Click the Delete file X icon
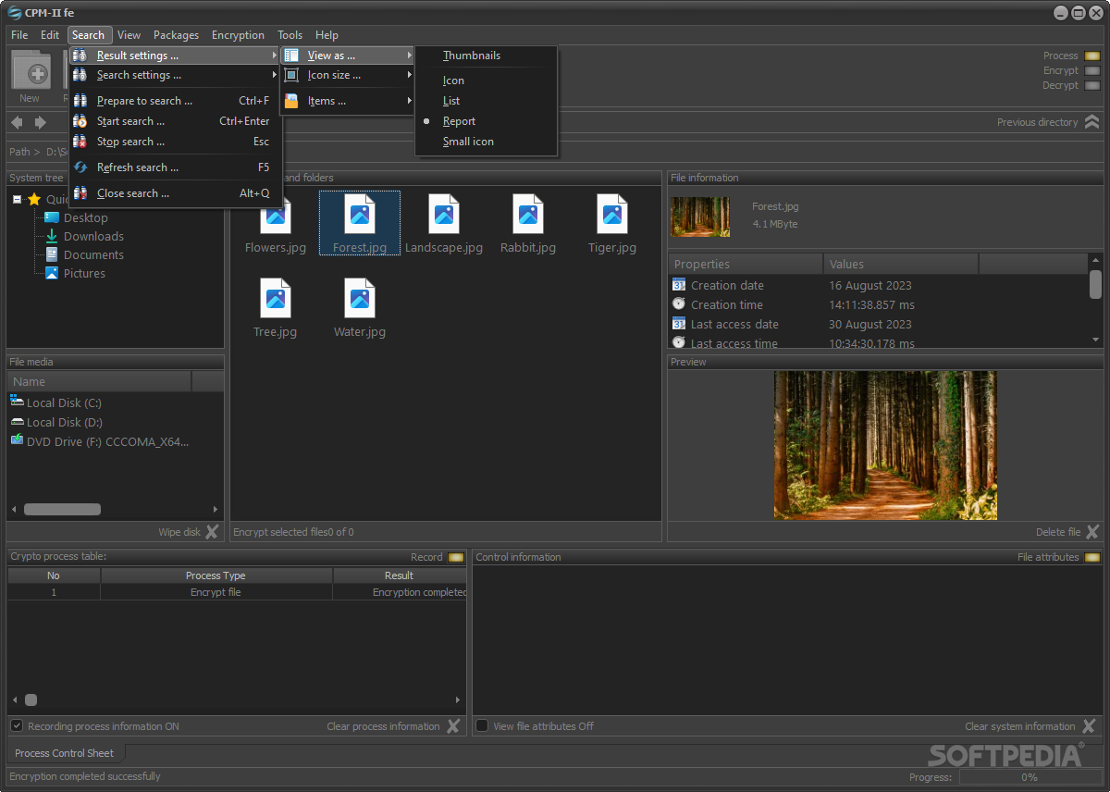Viewport: 1110px width, 792px height. [x=1092, y=532]
